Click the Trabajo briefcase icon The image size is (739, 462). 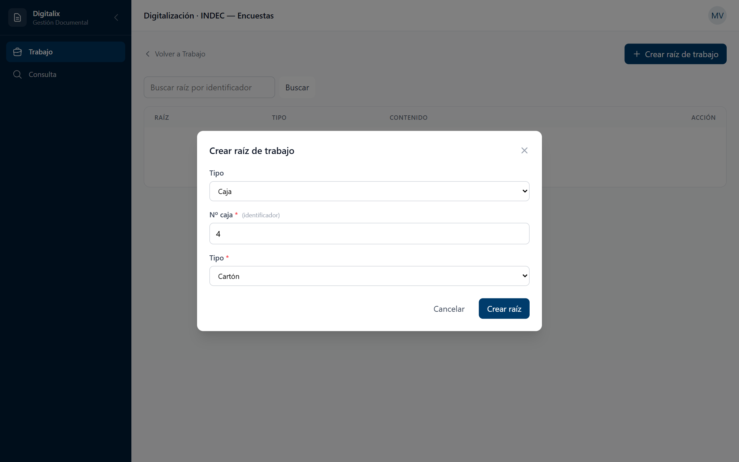[17, 52]
